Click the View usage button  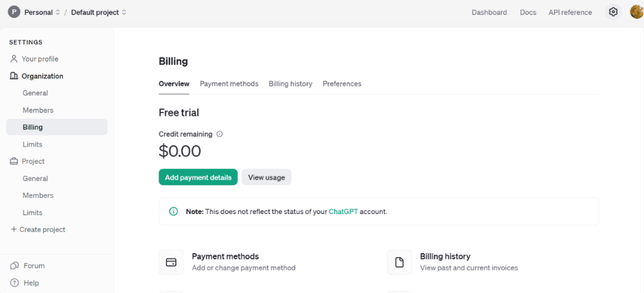pos(266,177)
